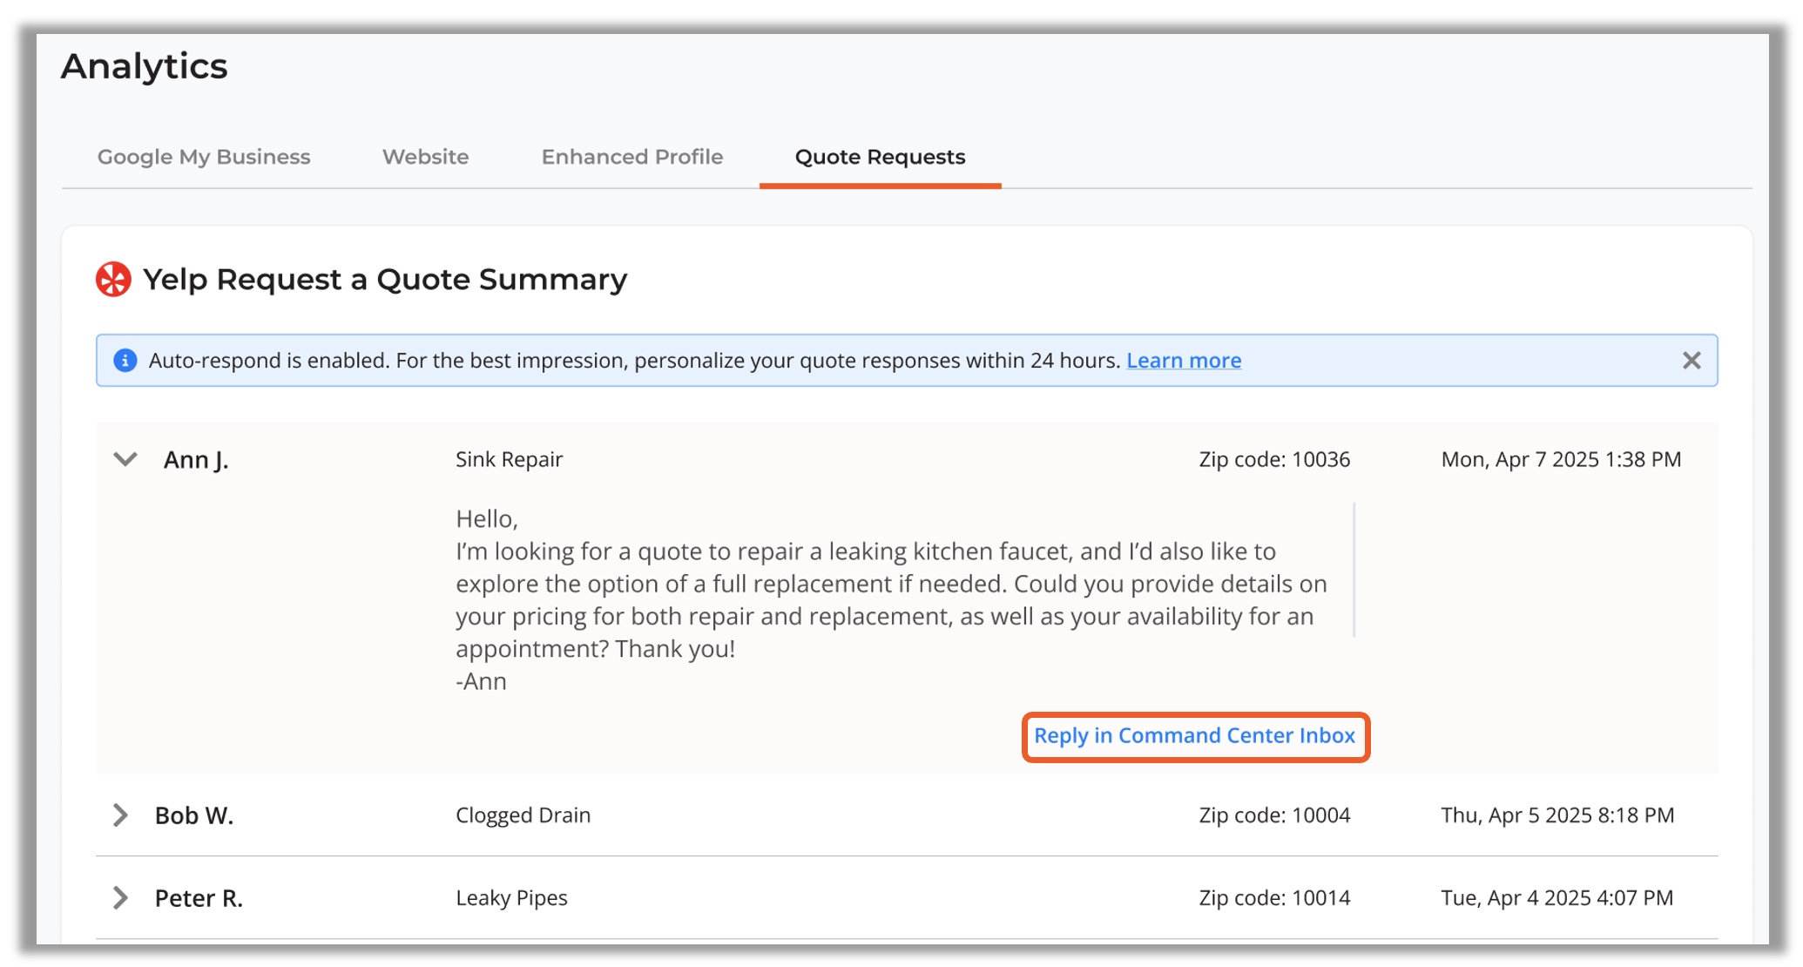Go to the Enhanced Profile tab
The height and width of the screenshot is (967, 1803).
coord(632,157)
